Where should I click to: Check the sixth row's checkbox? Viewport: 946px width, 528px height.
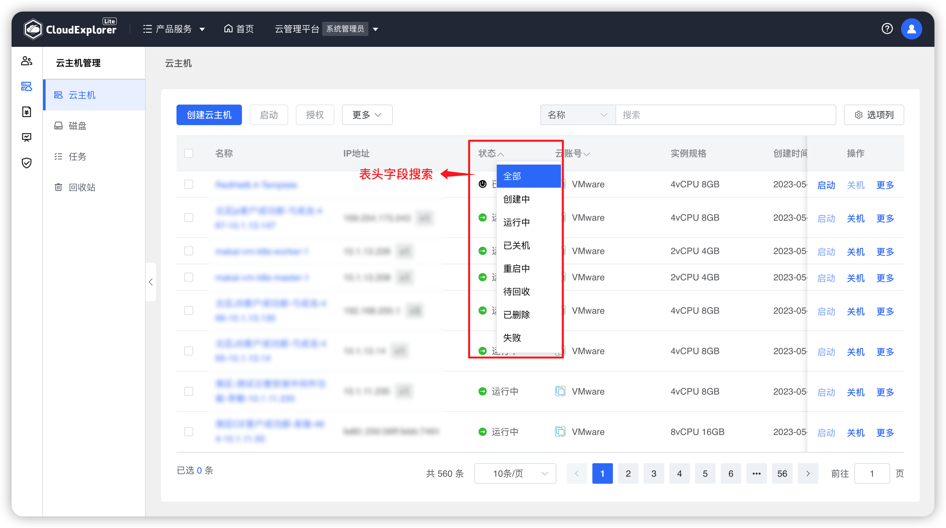click(x=189, y=351)
